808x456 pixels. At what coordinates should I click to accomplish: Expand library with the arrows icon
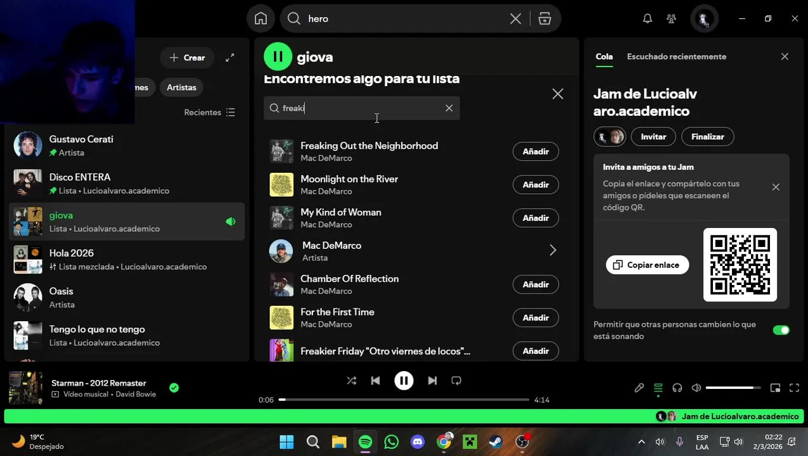point(229,58)
